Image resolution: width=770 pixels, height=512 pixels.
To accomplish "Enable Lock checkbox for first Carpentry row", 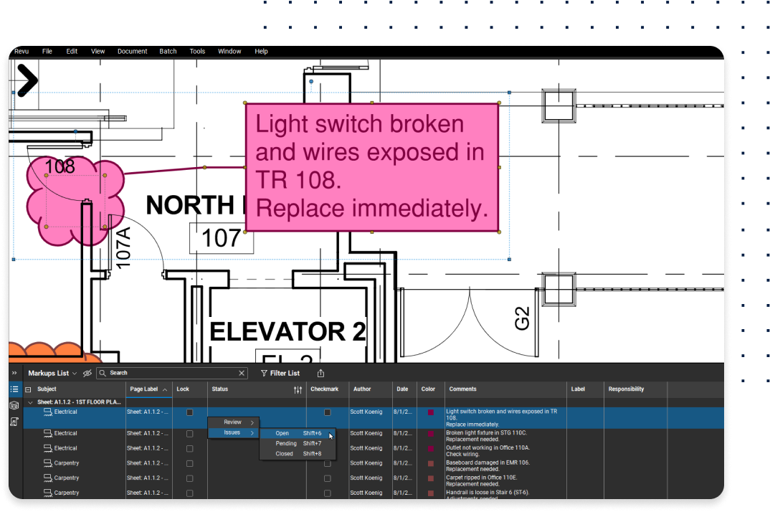I will pos(189,463).
